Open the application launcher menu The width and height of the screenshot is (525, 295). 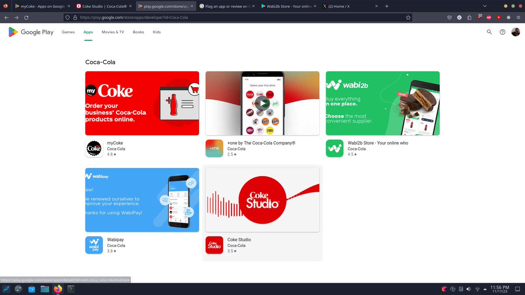[7, 289]
